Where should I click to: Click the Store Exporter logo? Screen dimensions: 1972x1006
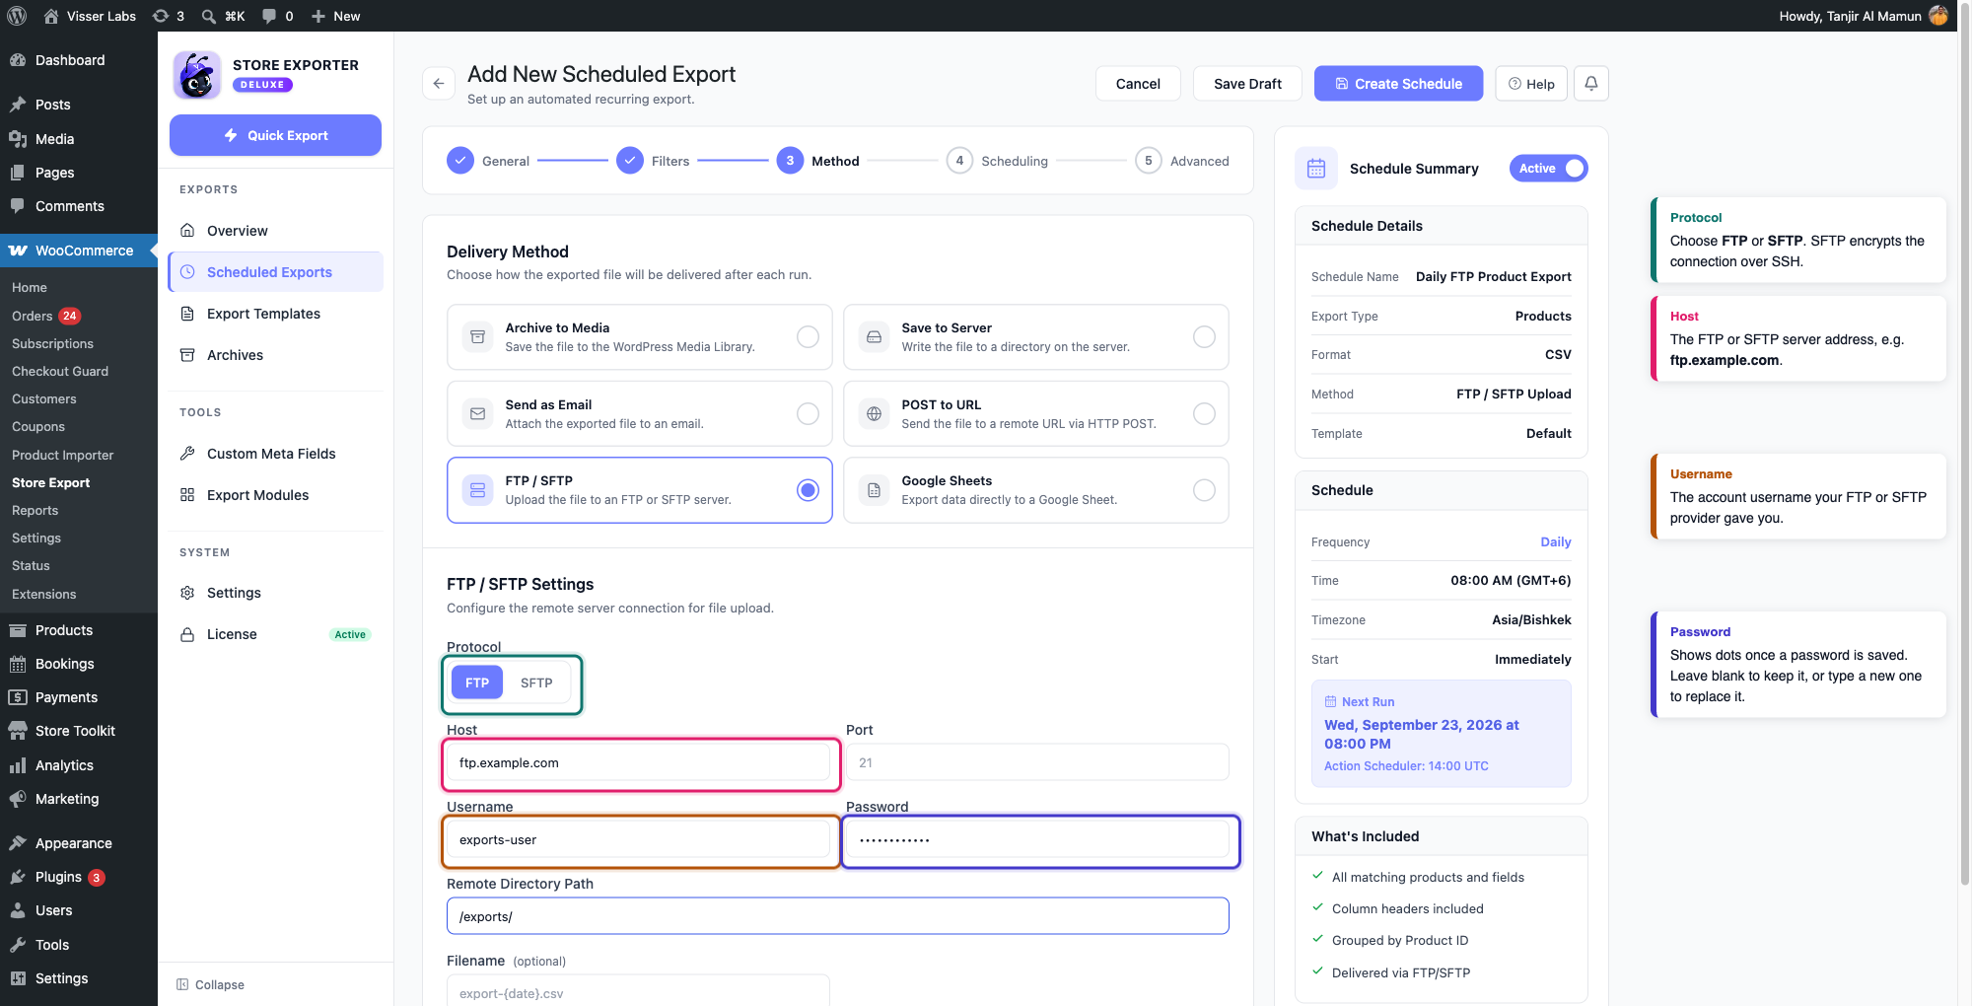(197, 75)
